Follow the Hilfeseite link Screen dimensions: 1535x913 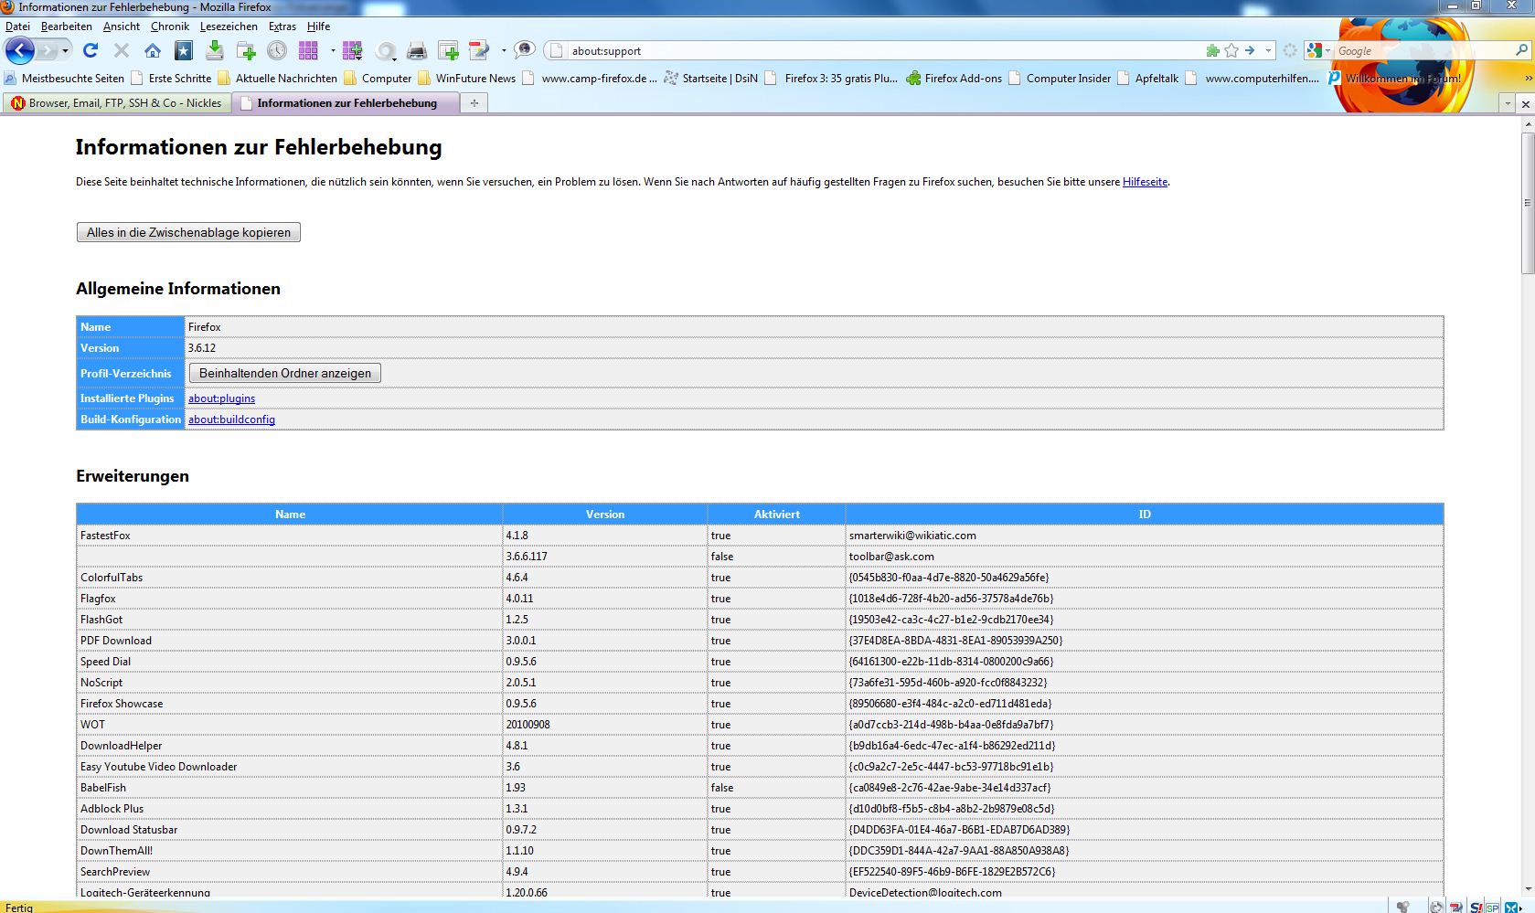tap(1145, 182)
